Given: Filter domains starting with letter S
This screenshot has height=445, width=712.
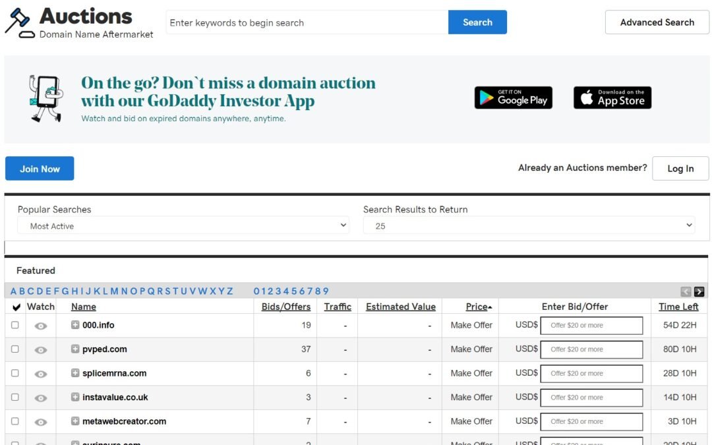Looking at the screenshot, I should 167,291.
